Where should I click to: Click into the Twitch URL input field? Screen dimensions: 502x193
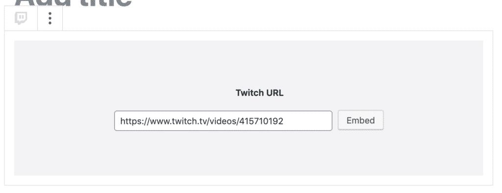[223, 121]
